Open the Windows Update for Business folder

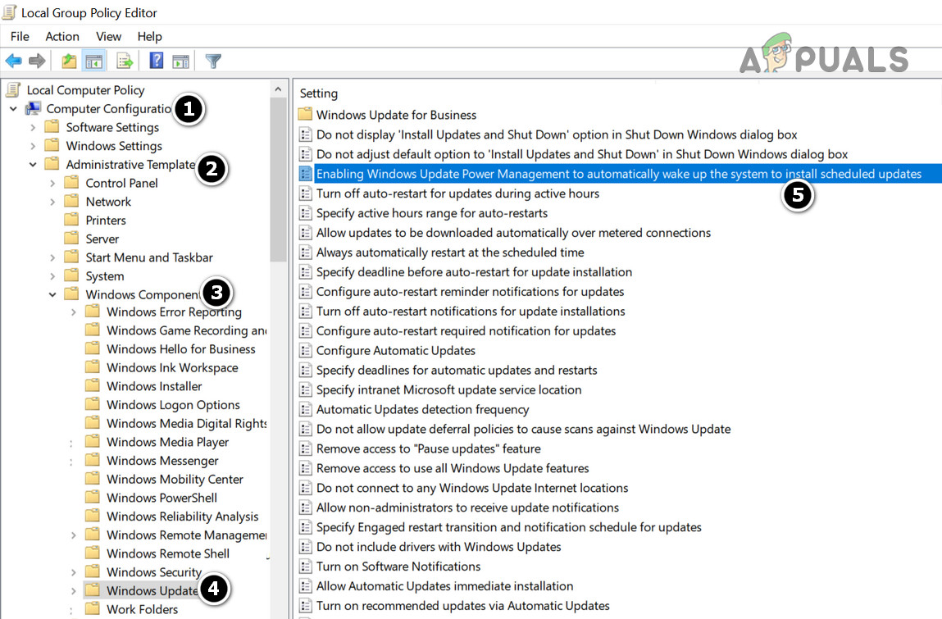[x=396, y=115]
